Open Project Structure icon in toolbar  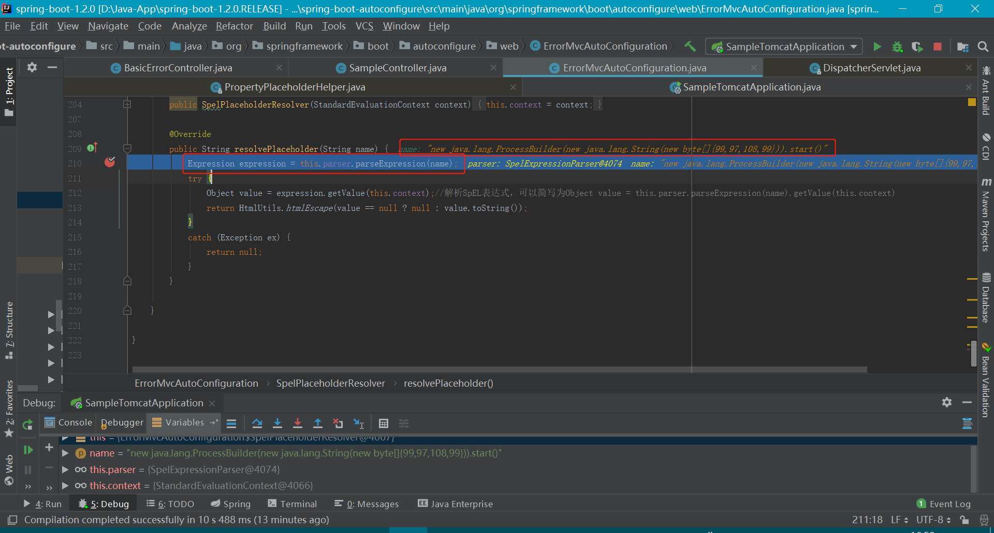[963, 47]
